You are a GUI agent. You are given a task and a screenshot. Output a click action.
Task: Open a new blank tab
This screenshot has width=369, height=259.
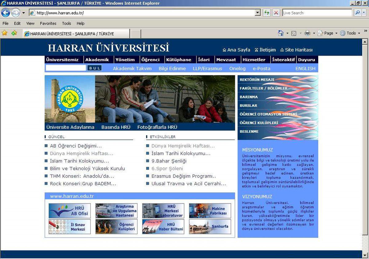pos(136,34)
